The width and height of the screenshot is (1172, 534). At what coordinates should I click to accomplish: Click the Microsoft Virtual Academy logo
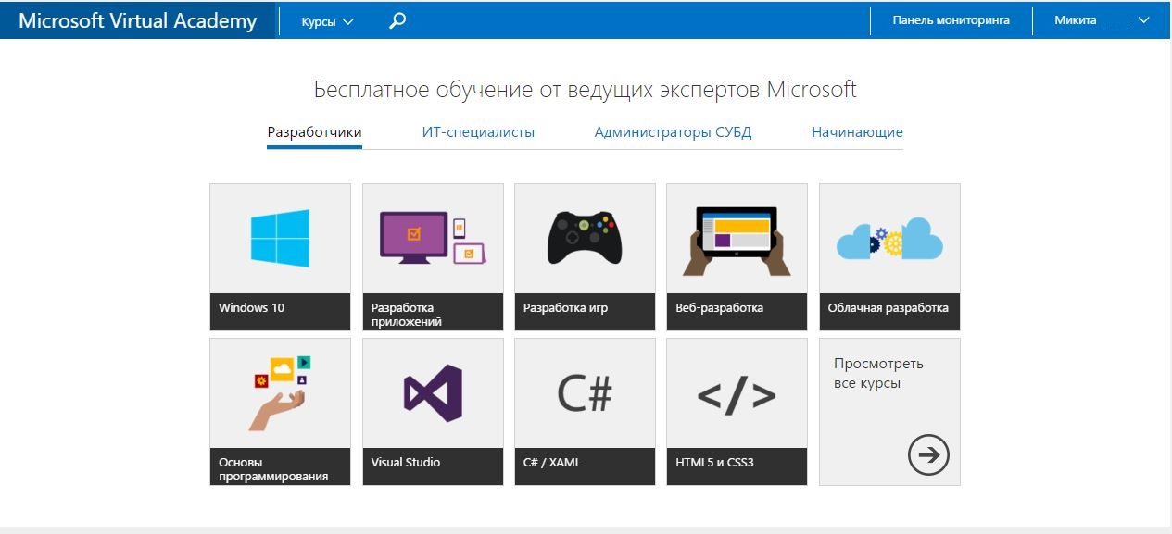coord(137,20)
